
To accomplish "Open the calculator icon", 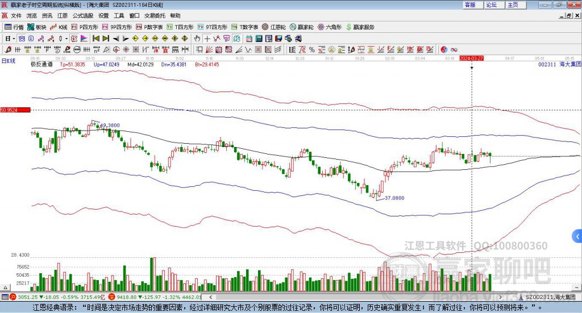I will click(259, 39).
